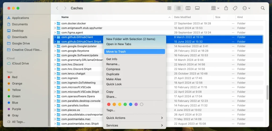Switch to gallery view in toolbar

(197, 8)
